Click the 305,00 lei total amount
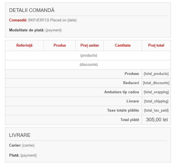 coord(157,120)
